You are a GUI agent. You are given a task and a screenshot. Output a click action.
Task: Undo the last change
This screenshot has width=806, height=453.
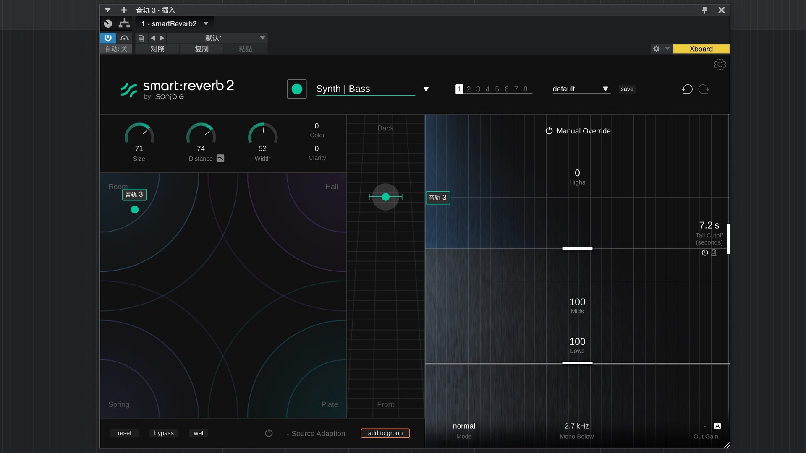point(687,89)
